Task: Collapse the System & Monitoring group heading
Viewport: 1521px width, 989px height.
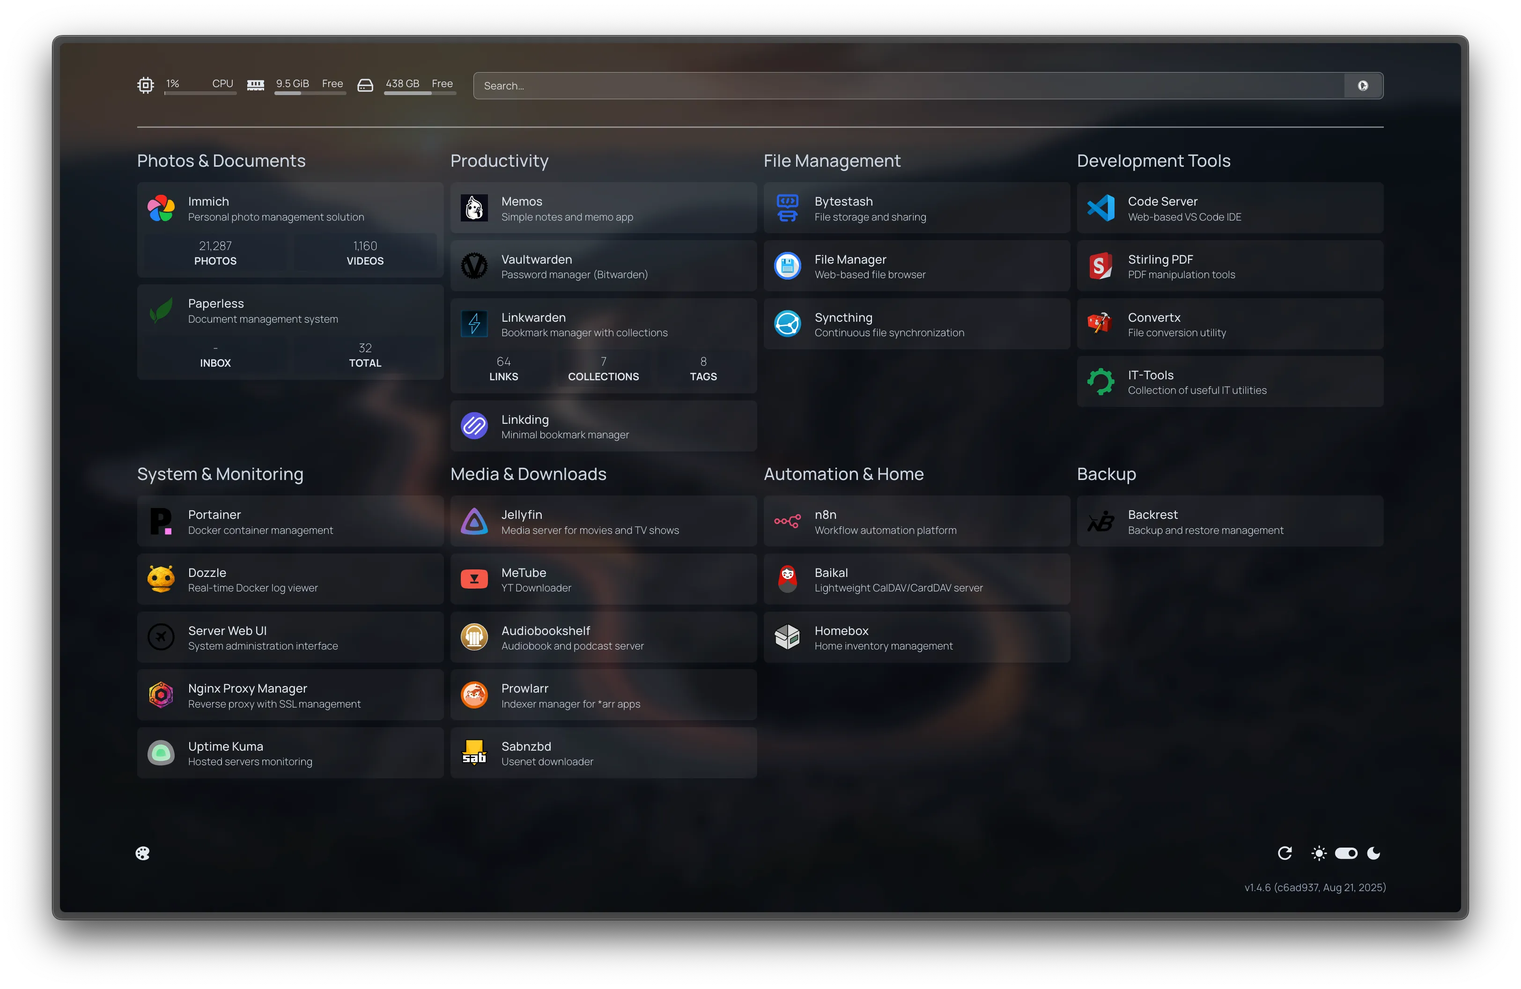Action: tap(220, 474)
